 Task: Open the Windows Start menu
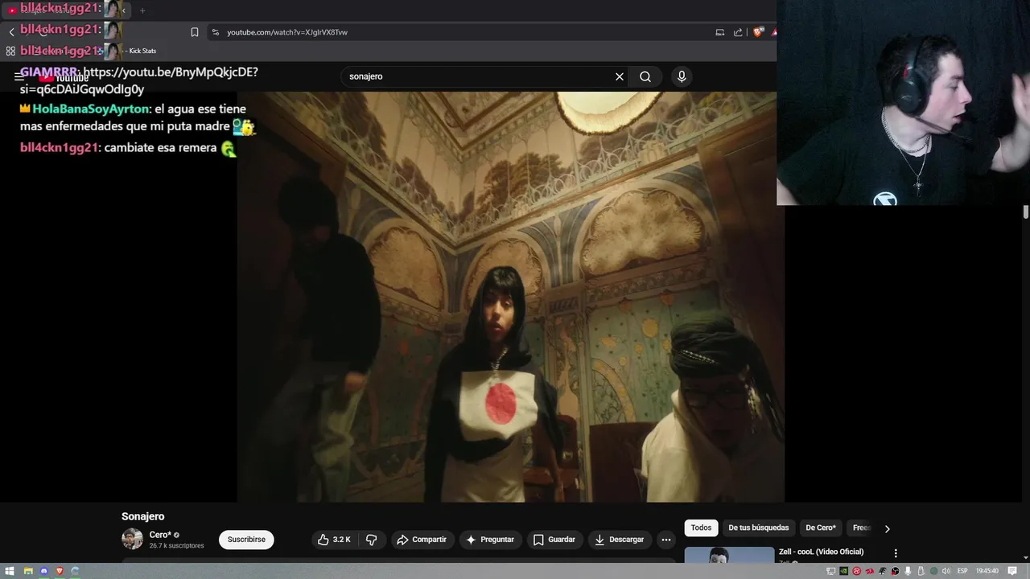pyautogui.click(x=11, y=571)
